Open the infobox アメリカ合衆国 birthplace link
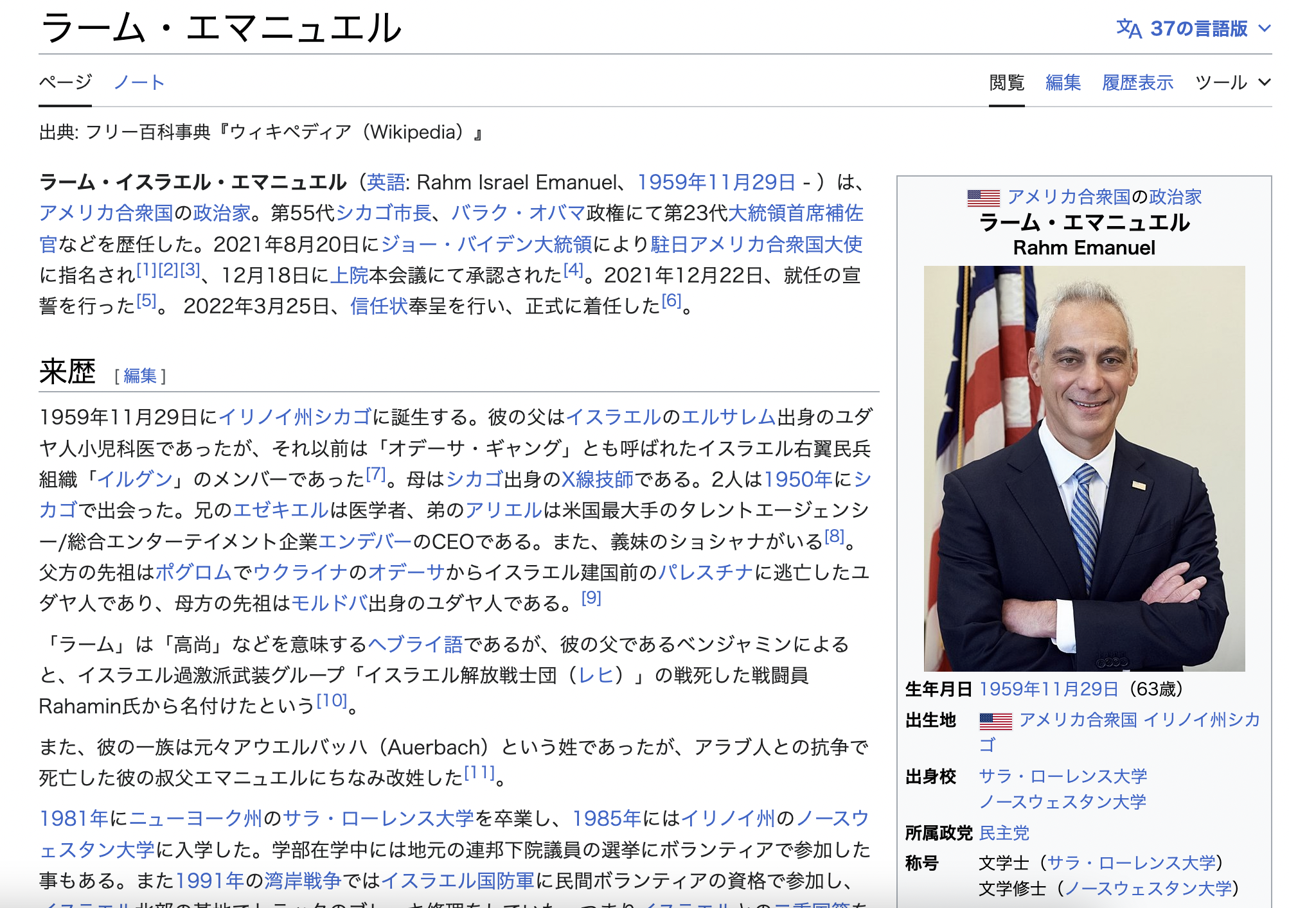Image resolution: width=1289 pixels, height=908 pixels. (1078, 720)
